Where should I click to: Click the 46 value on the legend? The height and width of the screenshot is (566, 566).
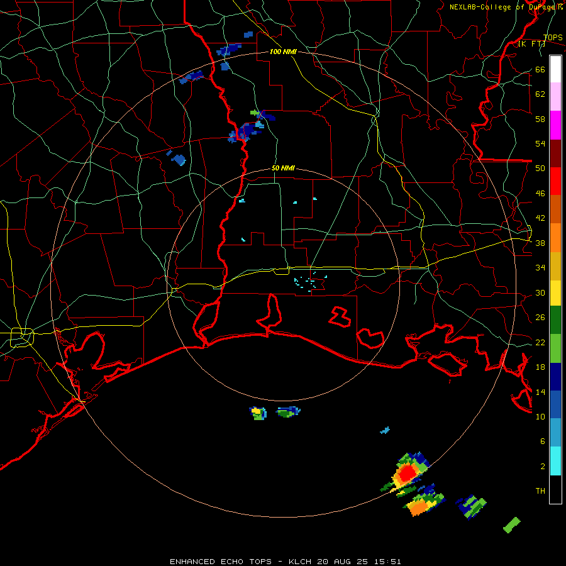tap(540, 194)
